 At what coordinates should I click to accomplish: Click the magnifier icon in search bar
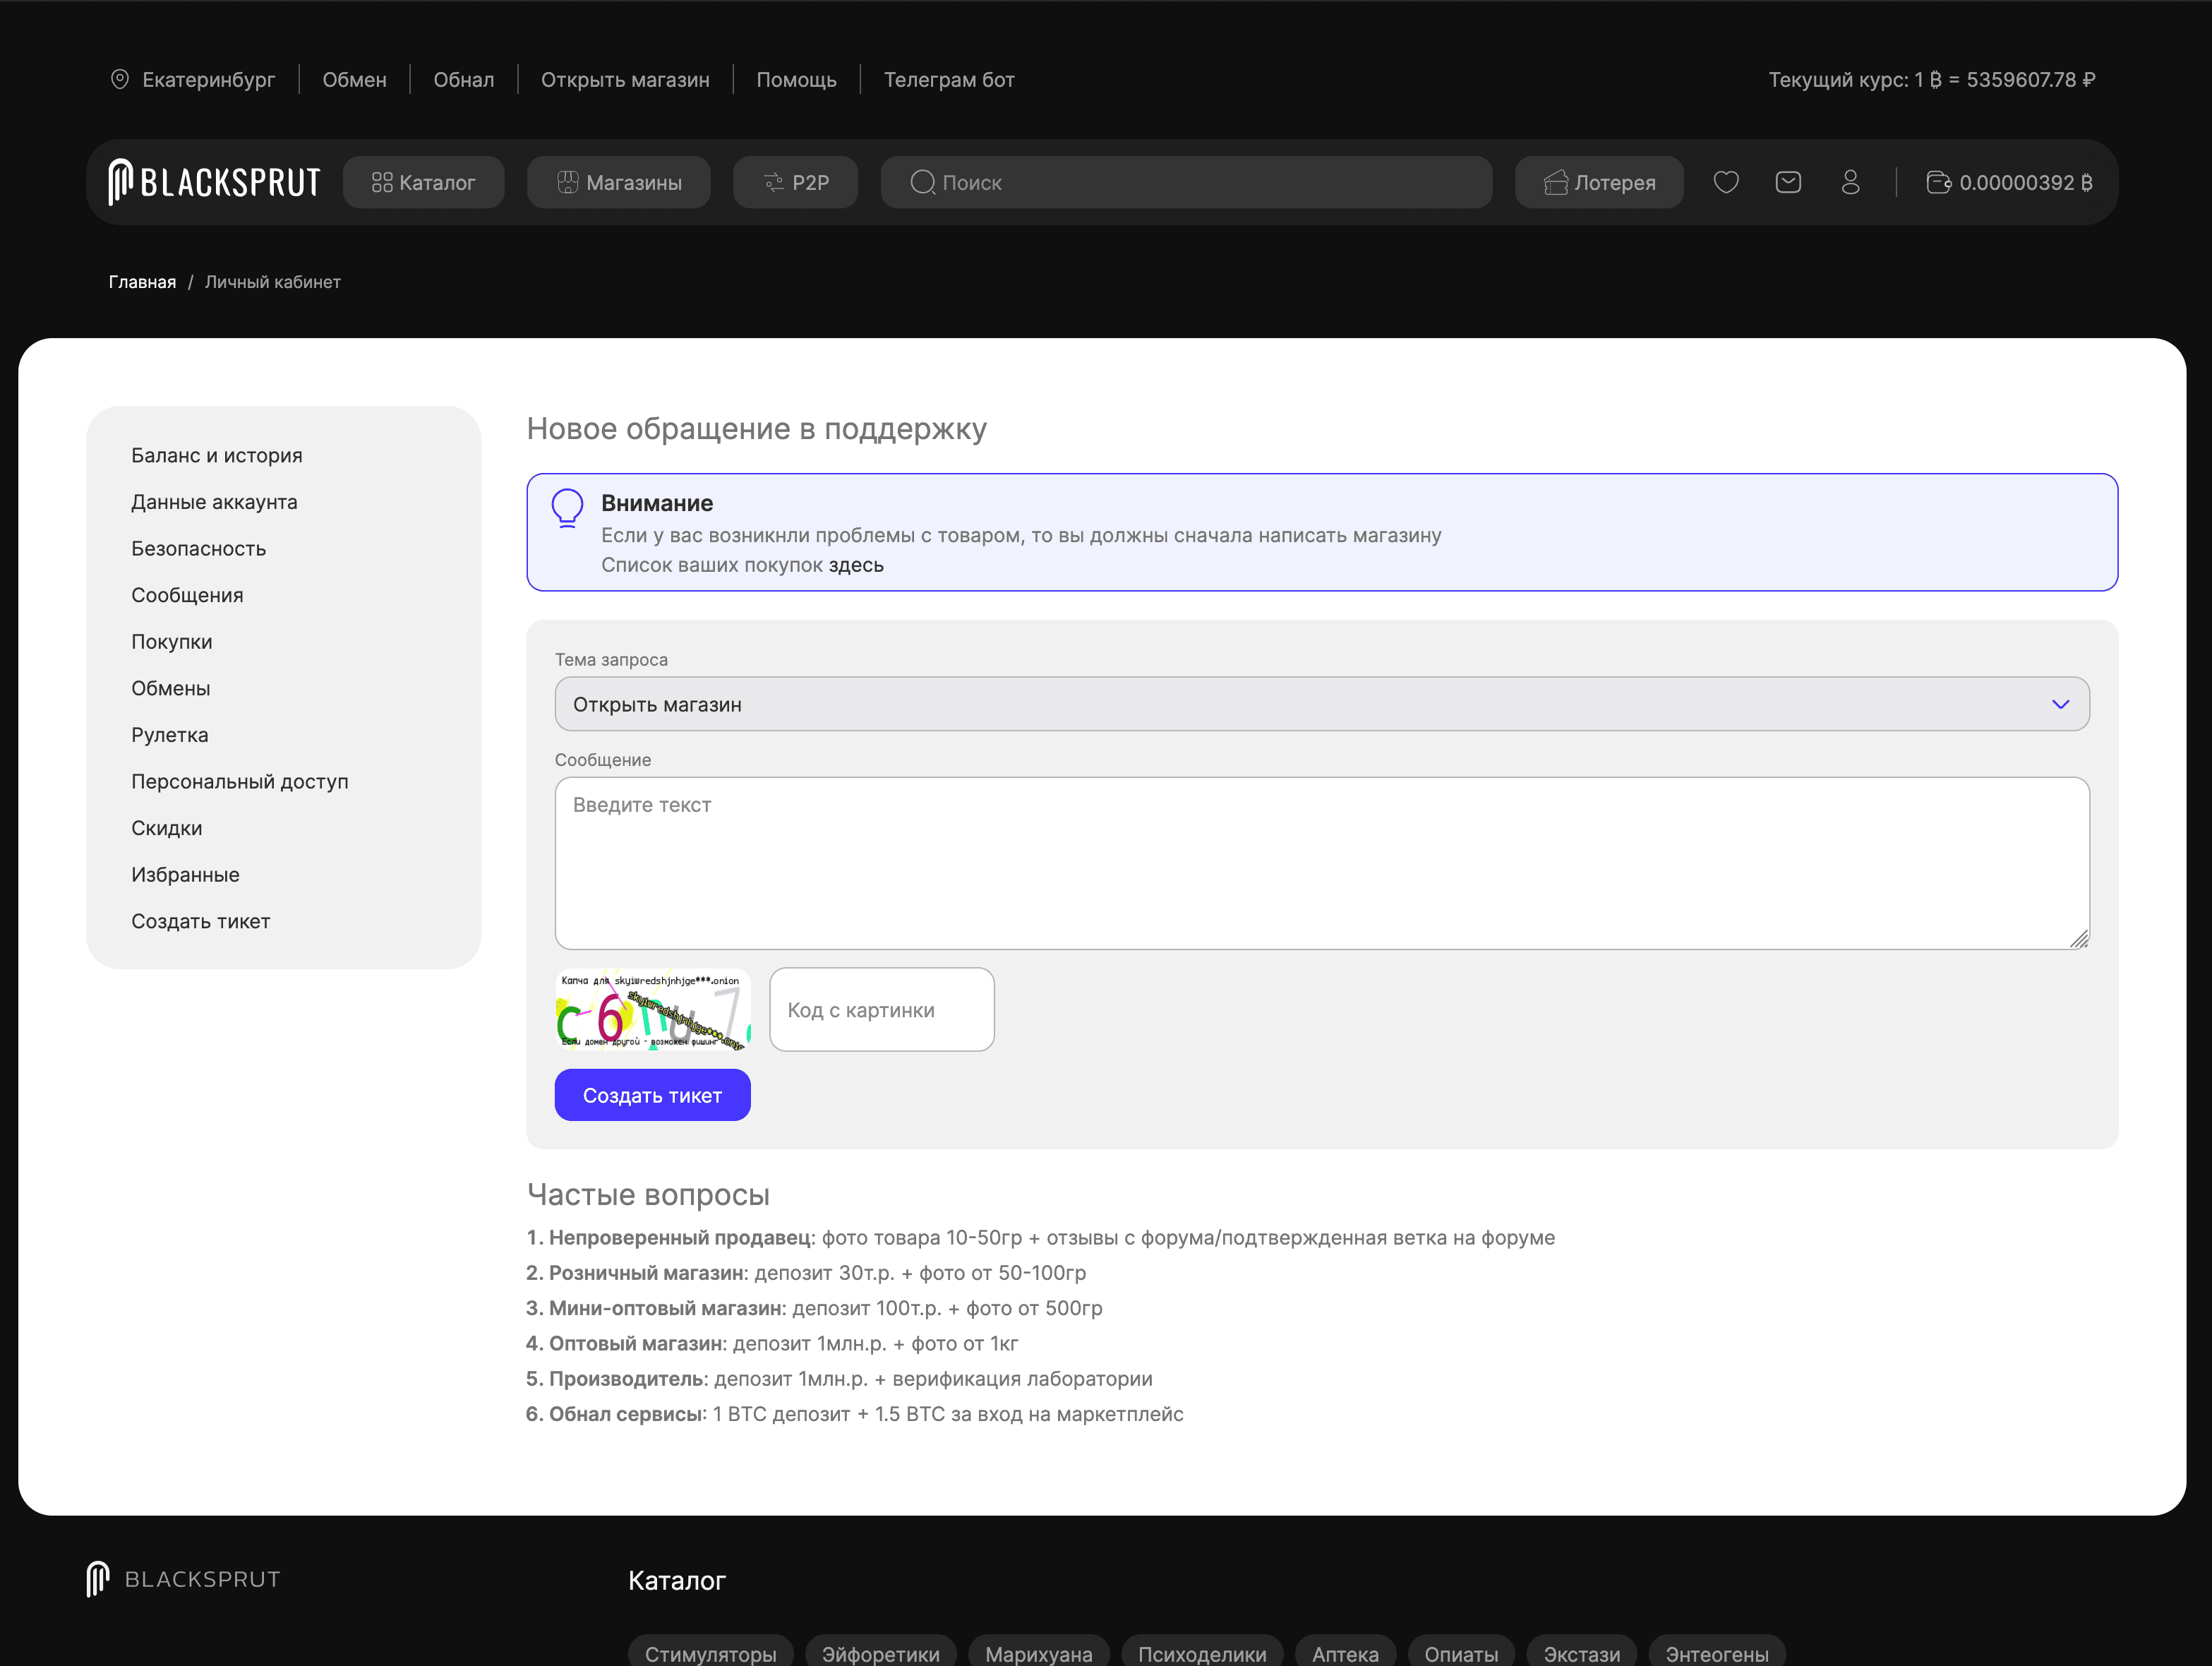pyautogui.click(x=922, y=182)
